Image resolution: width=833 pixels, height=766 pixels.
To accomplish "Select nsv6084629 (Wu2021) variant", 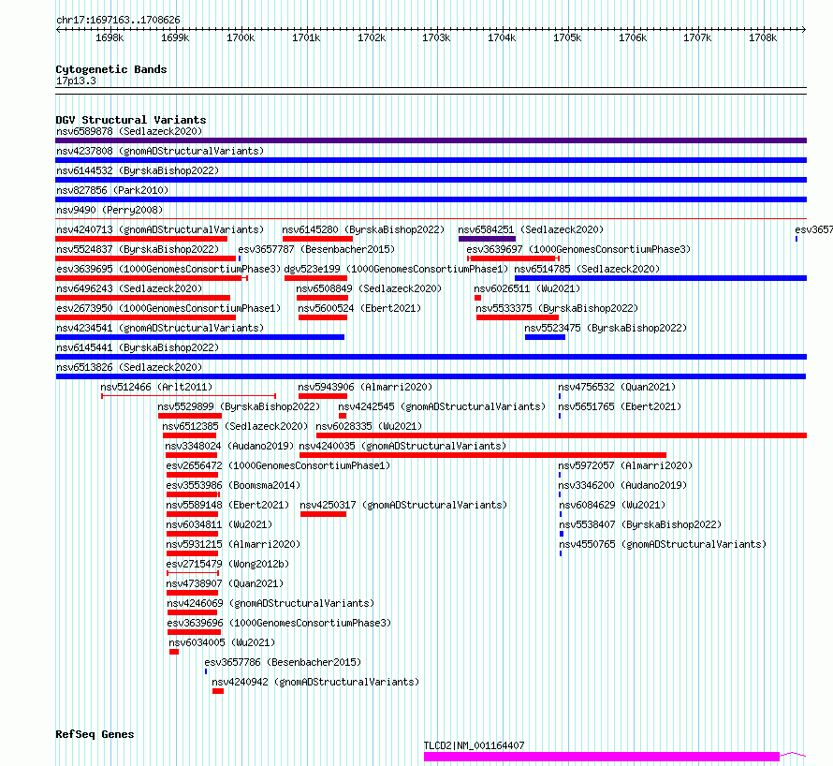I will tap(612, 505).
